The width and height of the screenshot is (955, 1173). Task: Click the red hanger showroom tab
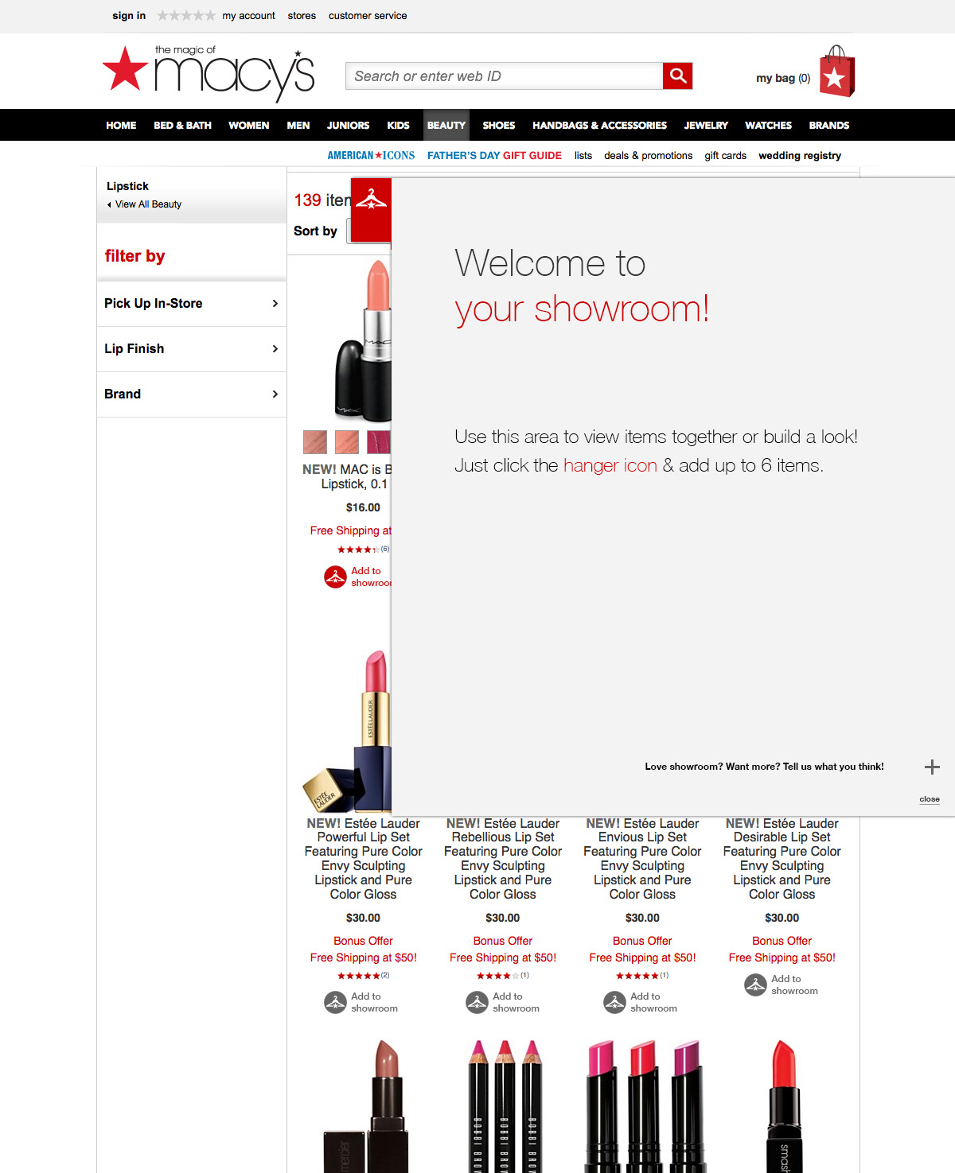coord(371,209)
